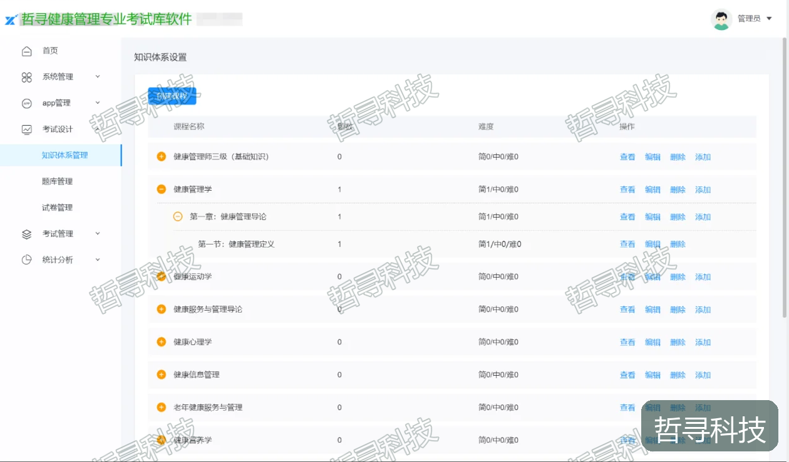789x462 pixels.
Task: Click 查看 in 老年健康服务与管理 row
Action: 627,408
